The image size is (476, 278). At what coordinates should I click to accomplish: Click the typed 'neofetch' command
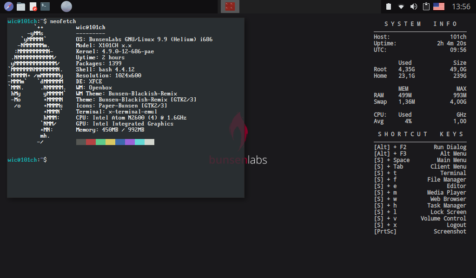(x=63, y=21)
